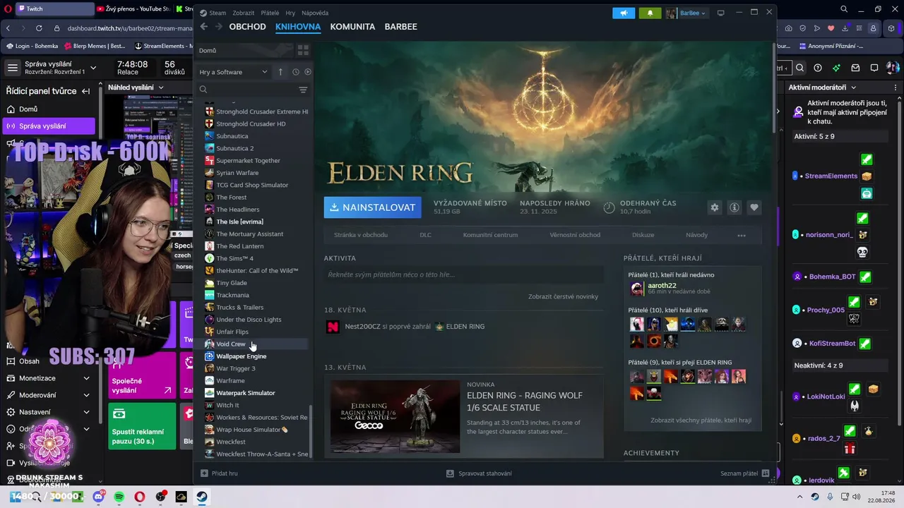
Task: Click the NAINSTALOVAT install button
Action: click(x=372, y=207)
